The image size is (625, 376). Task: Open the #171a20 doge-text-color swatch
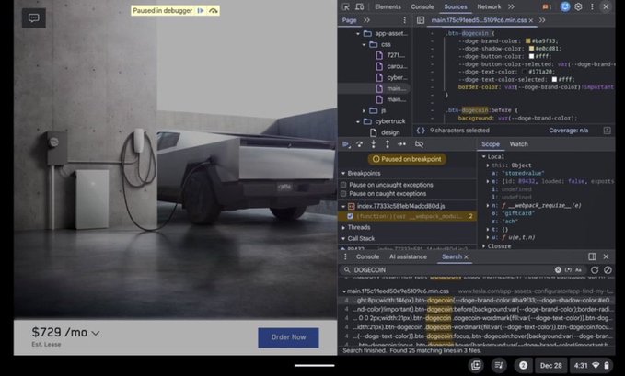(525, 72)
